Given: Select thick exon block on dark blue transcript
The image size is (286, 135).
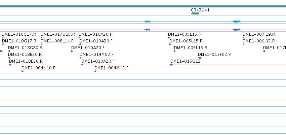Looking at the screenshot, I should coord(235,30).
